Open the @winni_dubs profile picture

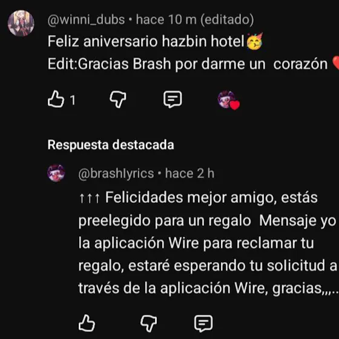[x=21, y=23]
